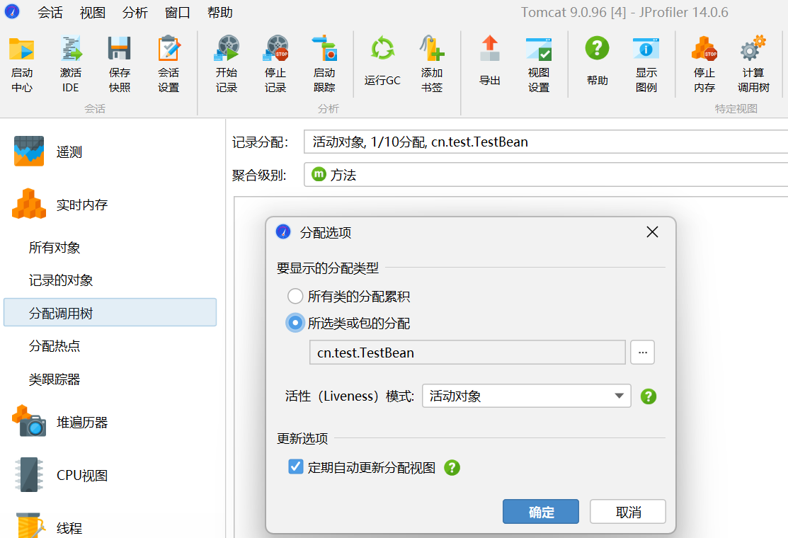Open the 聚合级别 方法 dropdown
The image size is (788, 538).
546,174
